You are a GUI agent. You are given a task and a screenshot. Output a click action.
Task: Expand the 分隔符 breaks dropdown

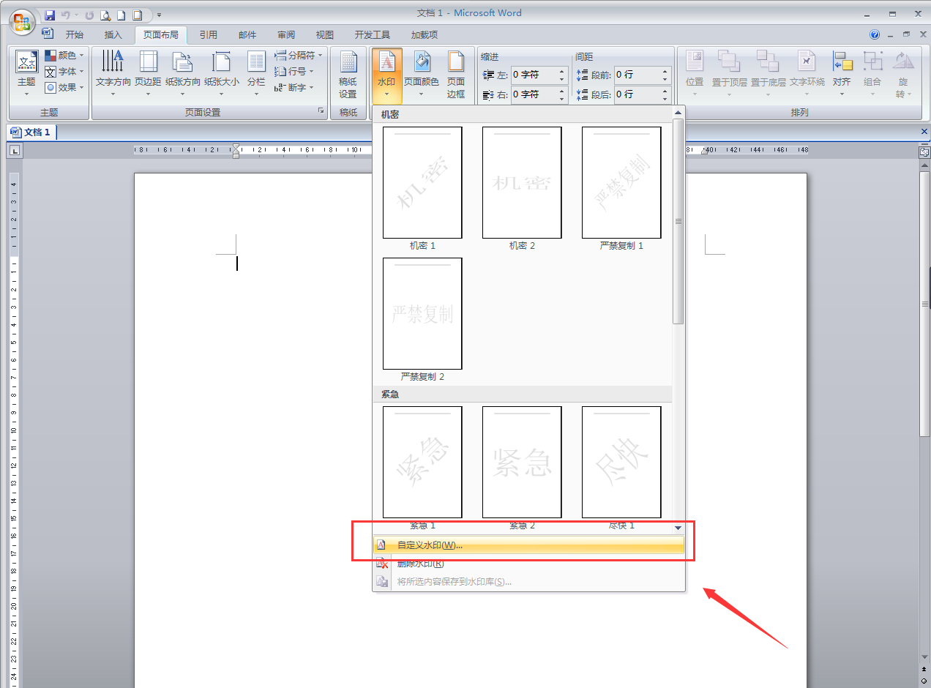pyautogui.click(x=298, y=56)
